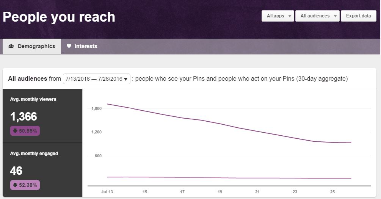Click the 46 engaged count
The width and height of the screenshot is (381, 199).
click(16, 171)
